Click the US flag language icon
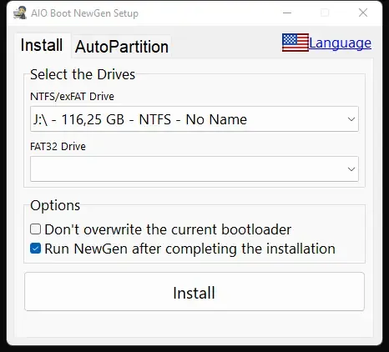This screenshot has height=352, width=389. point(296,43)
